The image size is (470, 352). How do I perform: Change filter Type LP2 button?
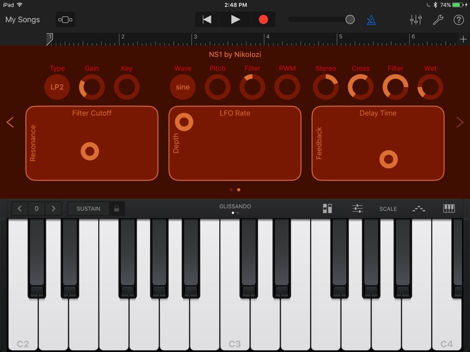click(57, 87)
